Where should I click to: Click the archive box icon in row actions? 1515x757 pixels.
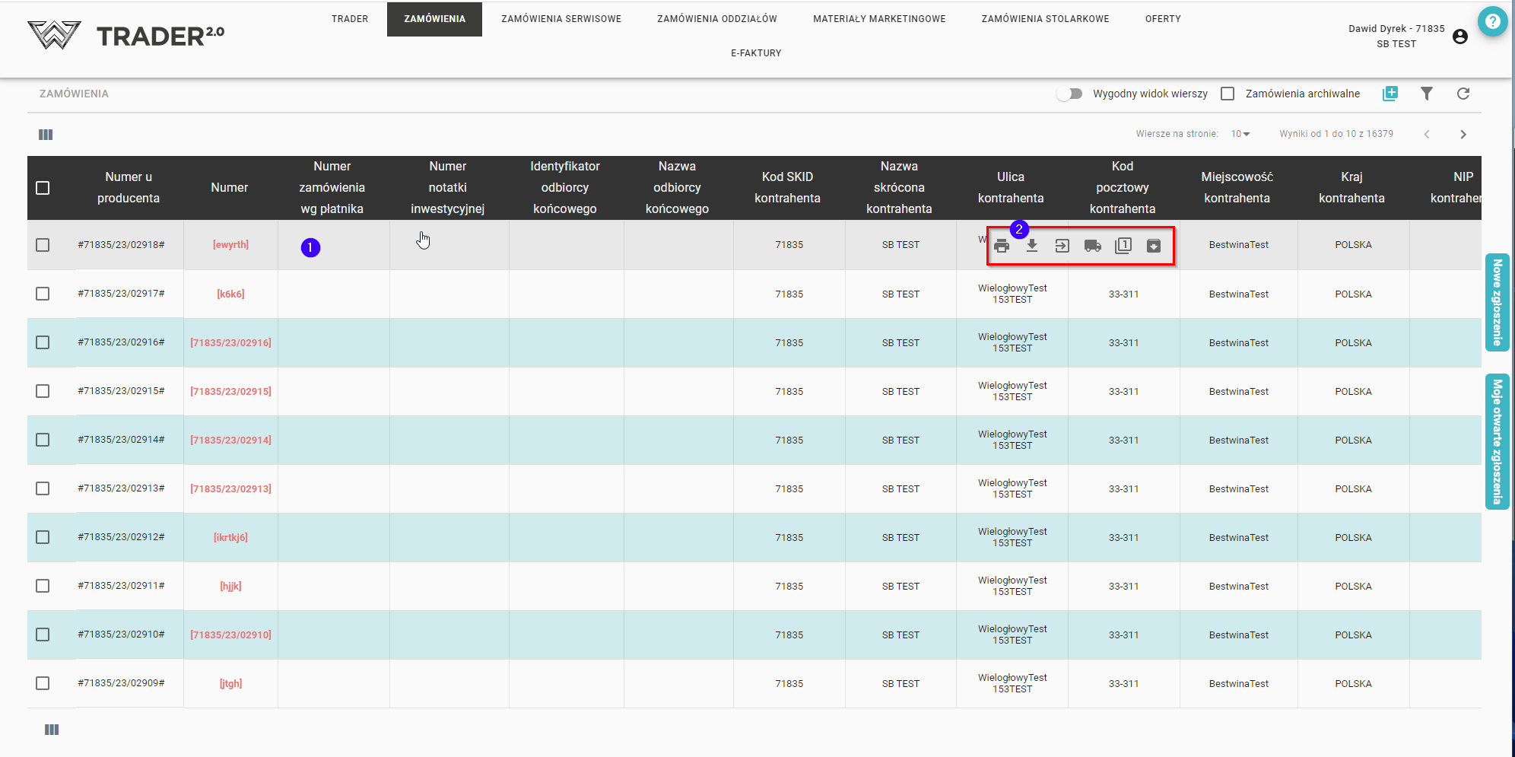pos(1154,246)
